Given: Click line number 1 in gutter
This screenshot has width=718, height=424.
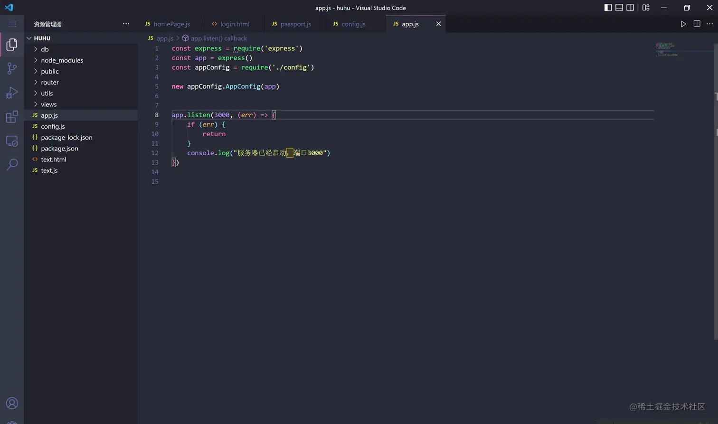Looking at the screenshot, I should tap(157, 48).
